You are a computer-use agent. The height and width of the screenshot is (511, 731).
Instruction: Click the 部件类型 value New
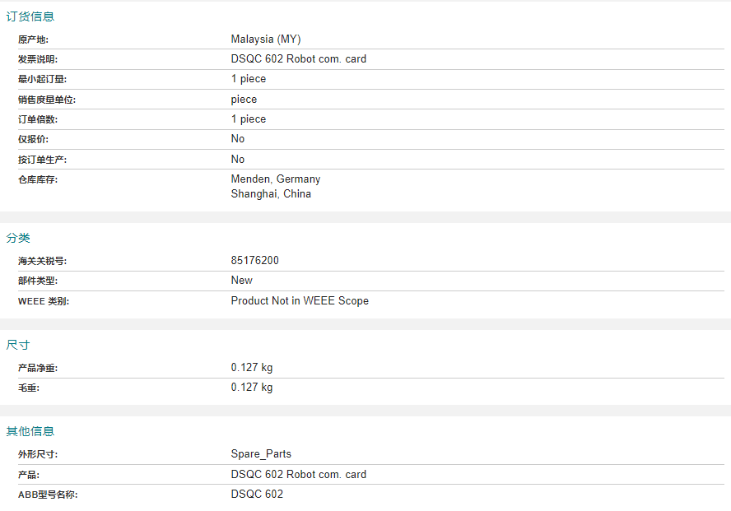[241, 281]
